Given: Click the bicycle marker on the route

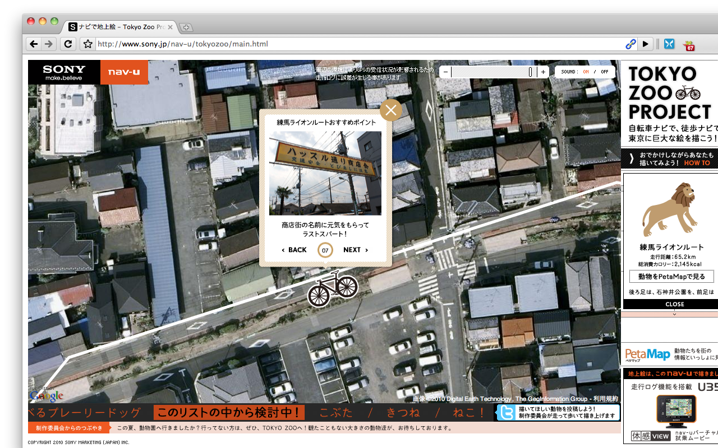Looking at the screenshot, I should tap(333, 288).
